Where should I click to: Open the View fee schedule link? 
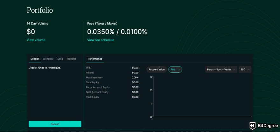[x=101, y=40]
